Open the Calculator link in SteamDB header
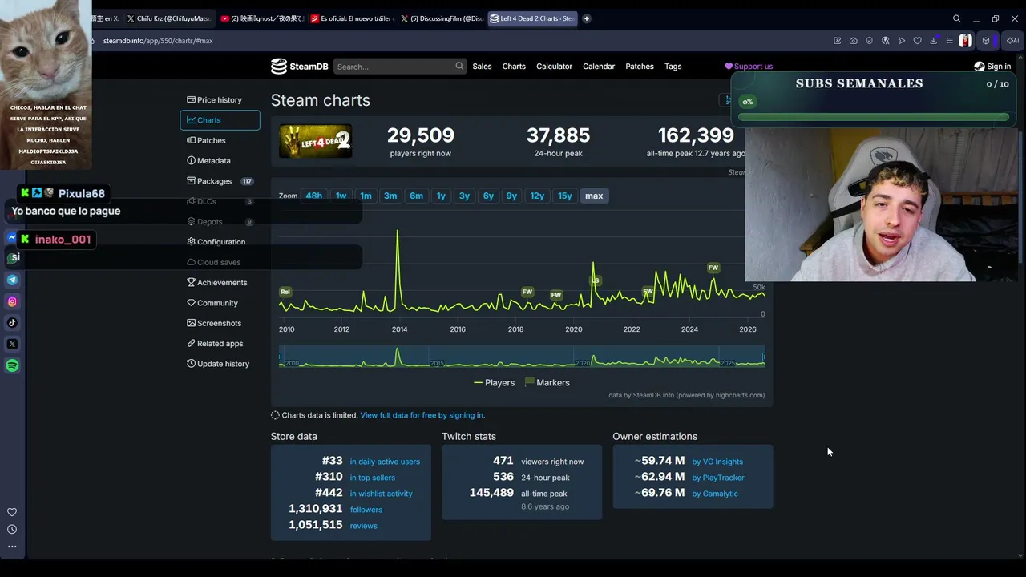1026x577 pixels. (554, 67)
